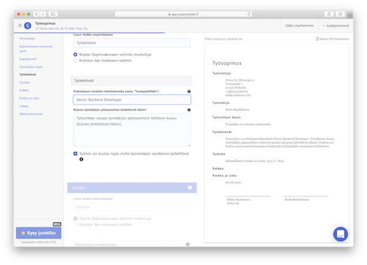Click Työnantaja heading in preview
The height and width of the screenshot is (265, 367).
coord(221,73)
